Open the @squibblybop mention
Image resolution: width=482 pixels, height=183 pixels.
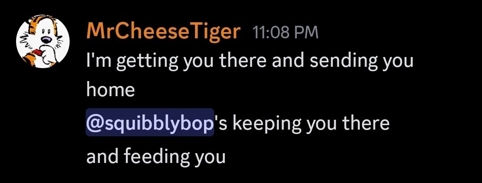click(150, 122)
